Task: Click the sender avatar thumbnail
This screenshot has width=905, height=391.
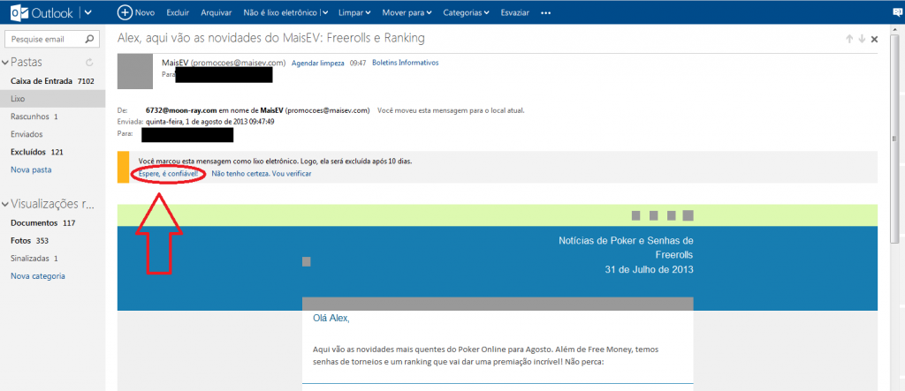Action: click(135, 71)
